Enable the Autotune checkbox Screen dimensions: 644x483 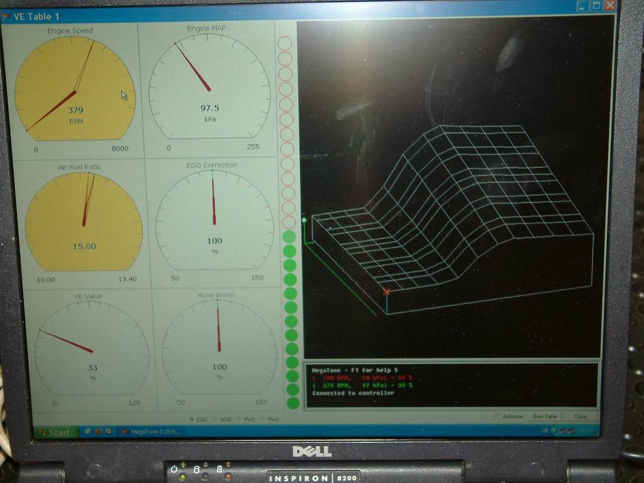click(x=497, y=416)
